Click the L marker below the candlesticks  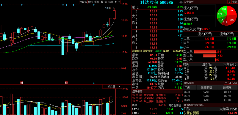point(93,83)
